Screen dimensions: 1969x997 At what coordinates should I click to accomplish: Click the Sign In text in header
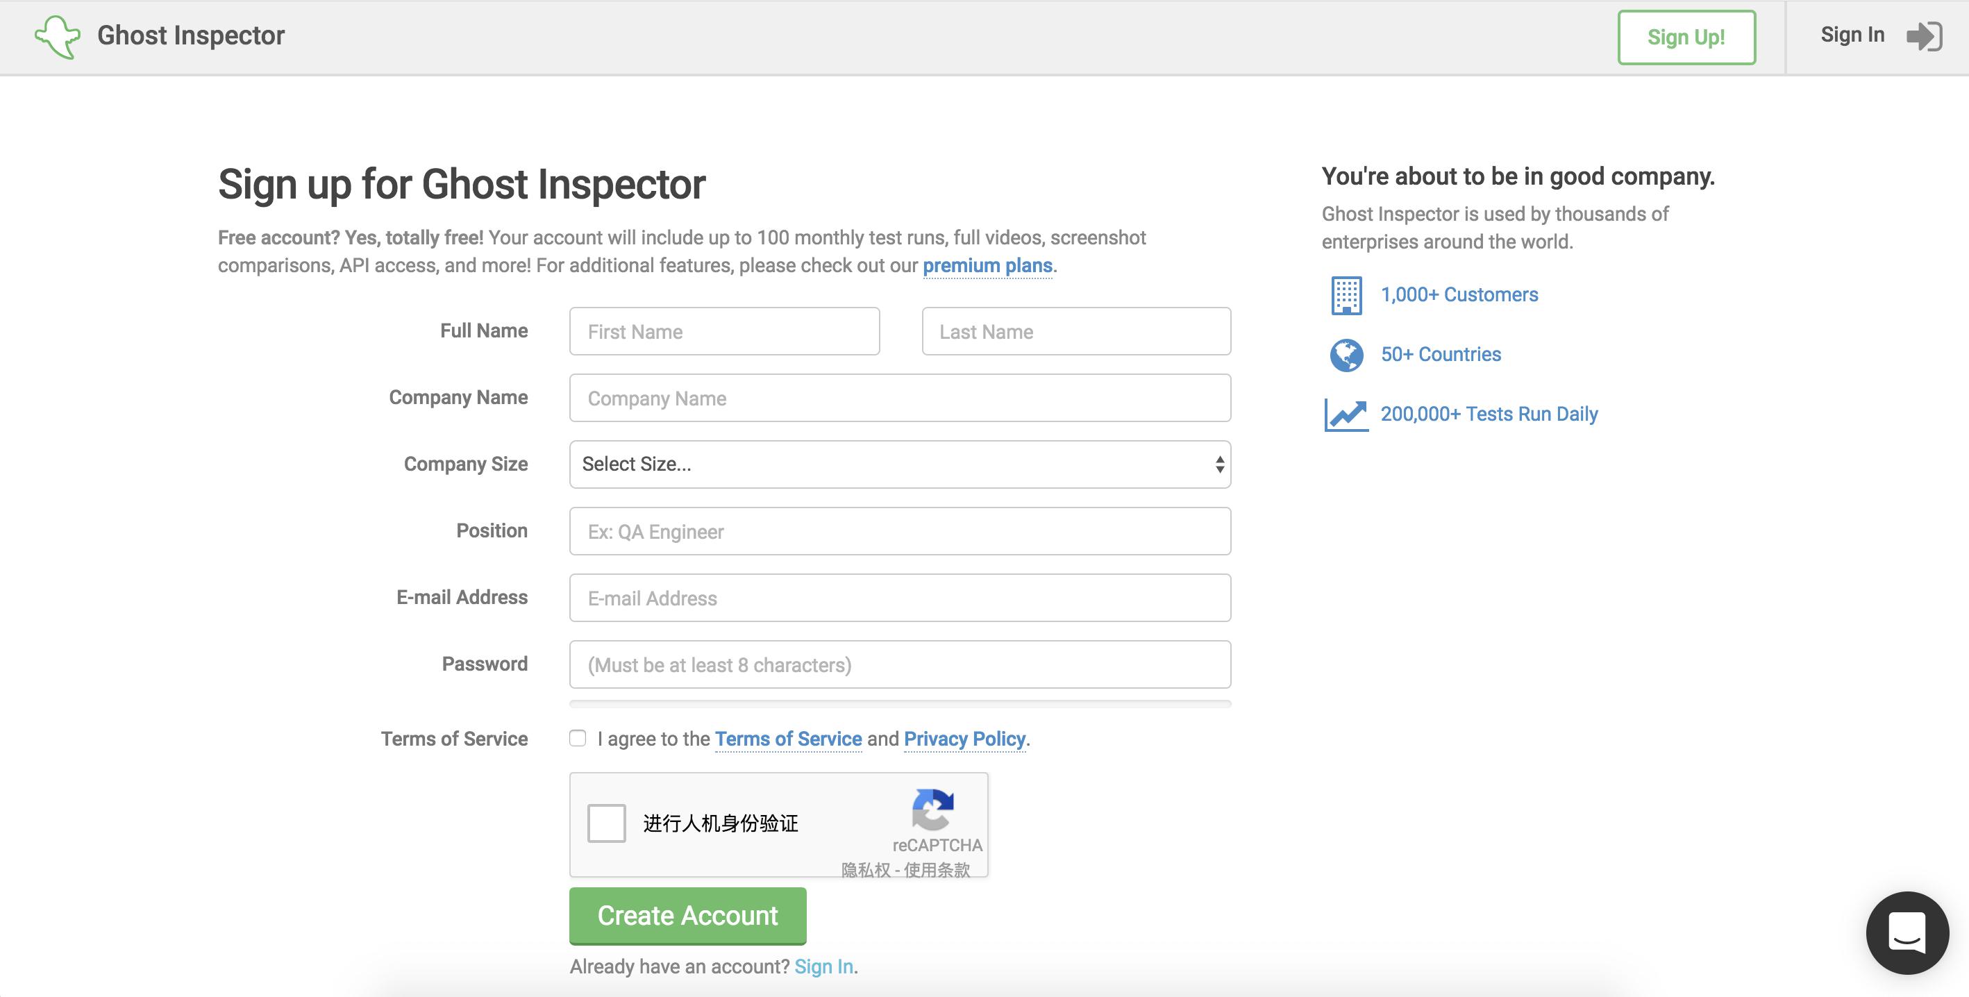pyautogui.click(x=1852, y=35)
